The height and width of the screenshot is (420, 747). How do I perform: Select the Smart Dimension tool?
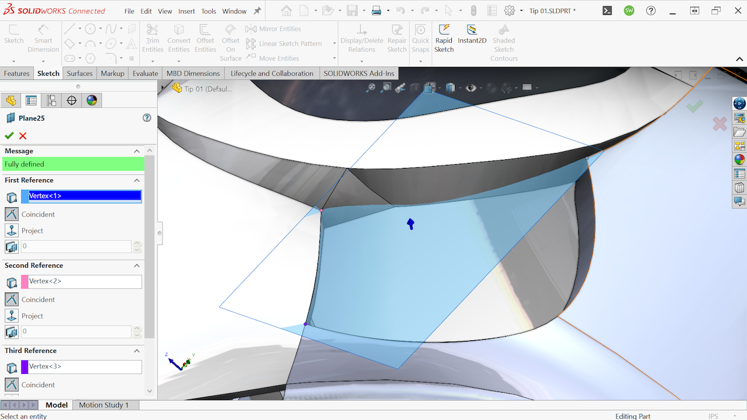click(42, 39)
